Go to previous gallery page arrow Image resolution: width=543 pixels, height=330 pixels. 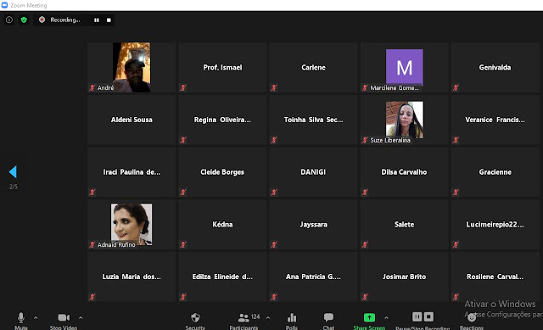[x=13, y=171]
